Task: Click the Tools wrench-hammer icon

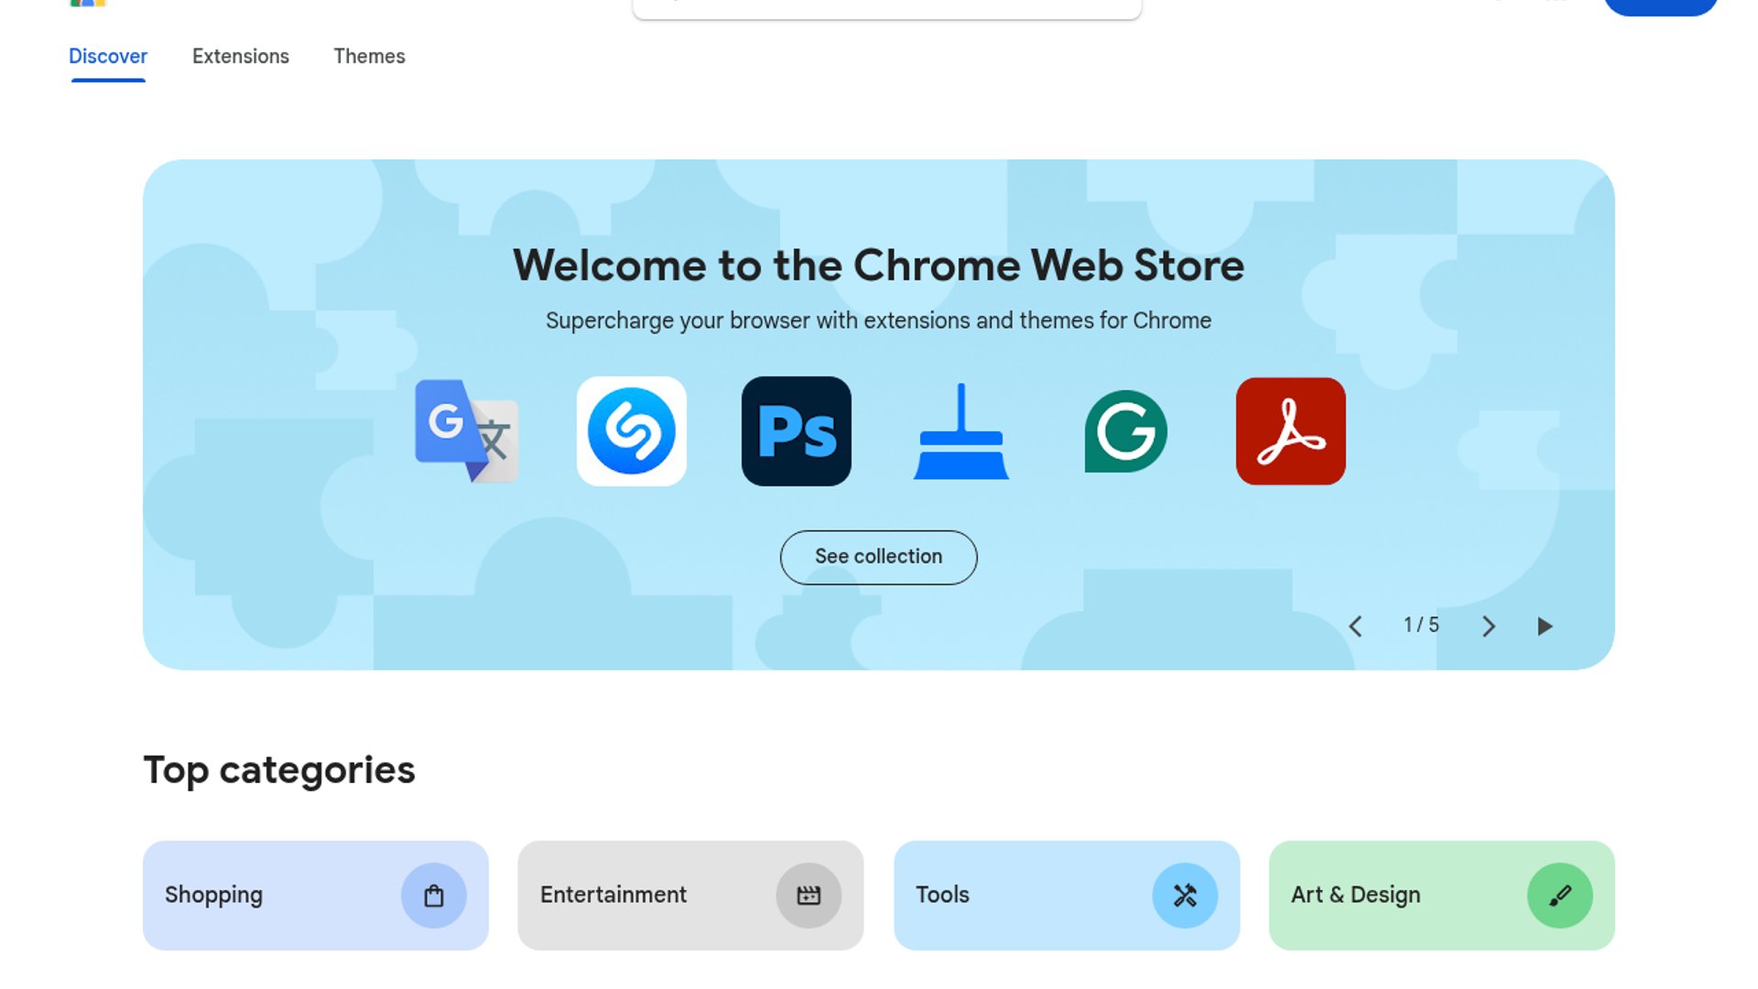Action: 1184,895
